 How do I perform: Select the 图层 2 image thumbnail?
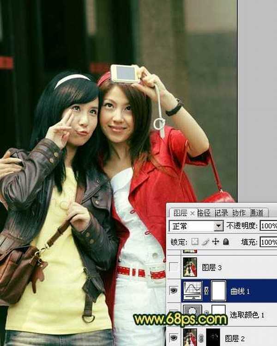(190, 337)
